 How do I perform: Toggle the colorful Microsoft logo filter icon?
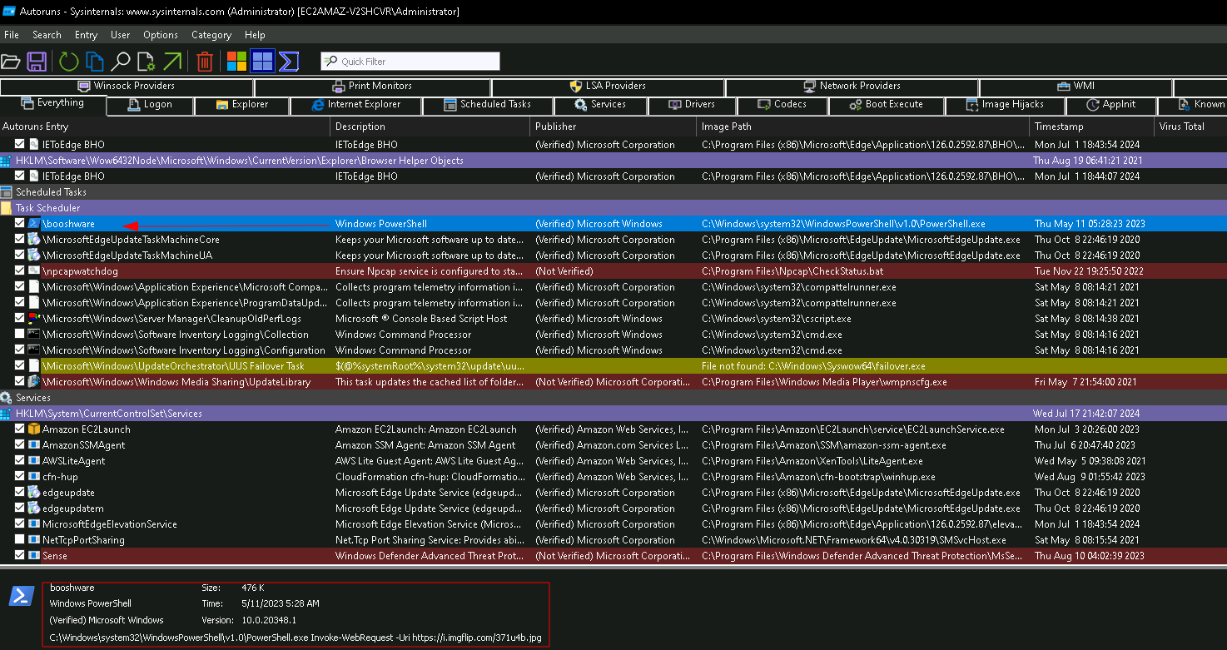tap(237, 61)
